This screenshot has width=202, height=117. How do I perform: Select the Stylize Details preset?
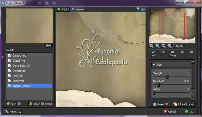[x=29, y=86]
